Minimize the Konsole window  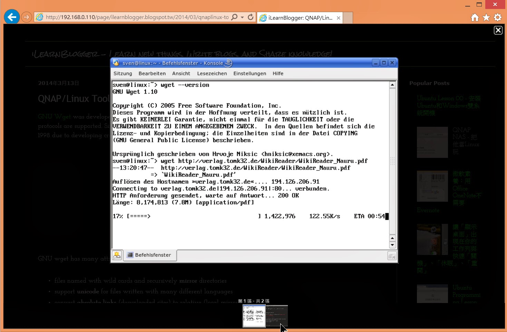tap(376, 63)
